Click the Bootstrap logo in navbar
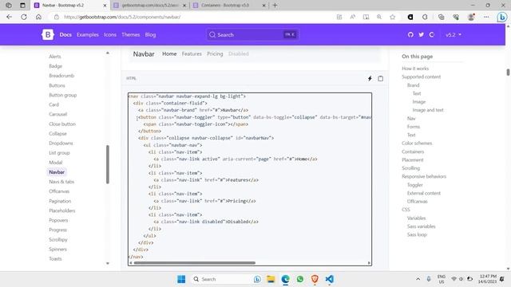This screenshot has width=511, height=287. (x=48, y=34)
